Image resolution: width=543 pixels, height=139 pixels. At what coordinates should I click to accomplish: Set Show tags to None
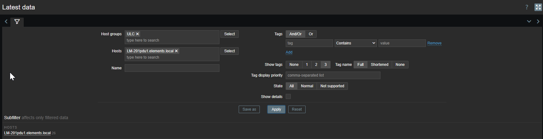(294, 65)
